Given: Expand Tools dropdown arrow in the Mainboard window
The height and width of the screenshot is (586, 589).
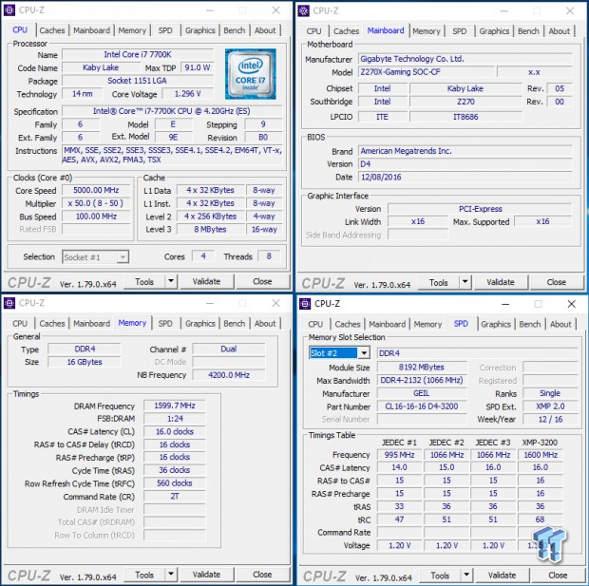Looking at the screenshot, I should point(465,282).
